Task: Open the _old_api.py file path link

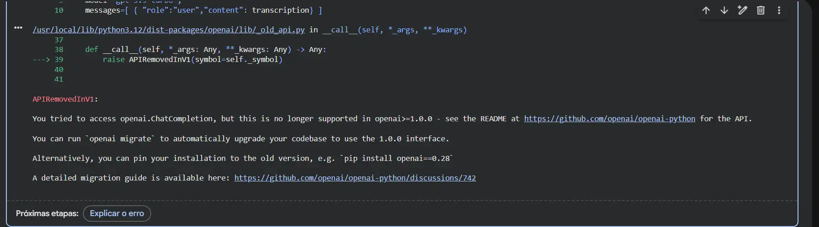Action: coord(168,30)
